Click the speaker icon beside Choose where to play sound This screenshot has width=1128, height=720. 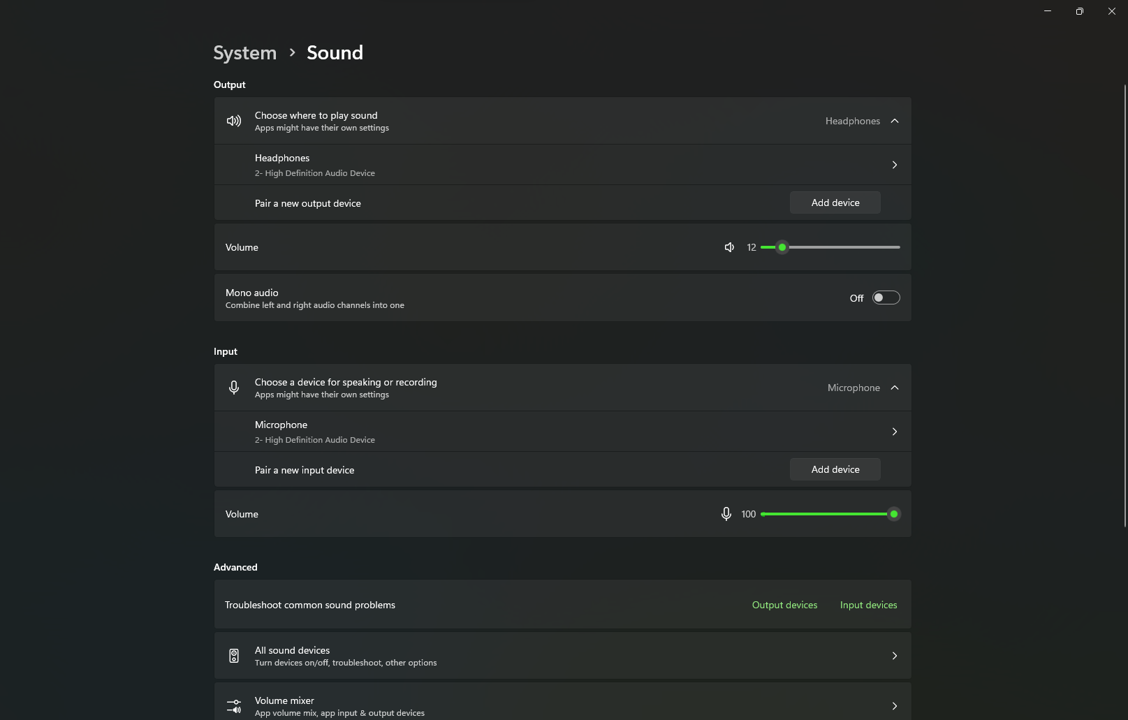[x=234, y=121]
